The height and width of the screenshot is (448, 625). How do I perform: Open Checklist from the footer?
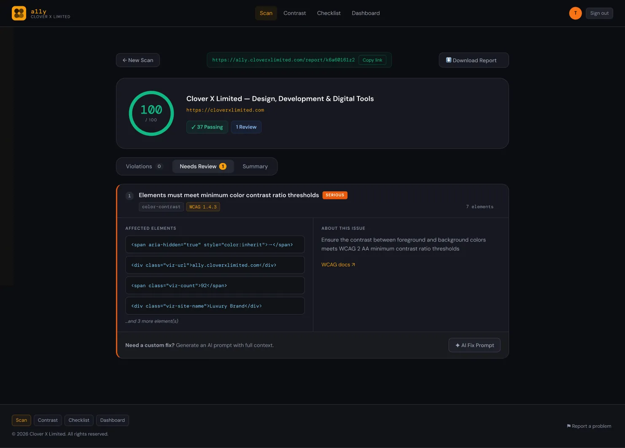pyautogui.click(x=79, y=420)
